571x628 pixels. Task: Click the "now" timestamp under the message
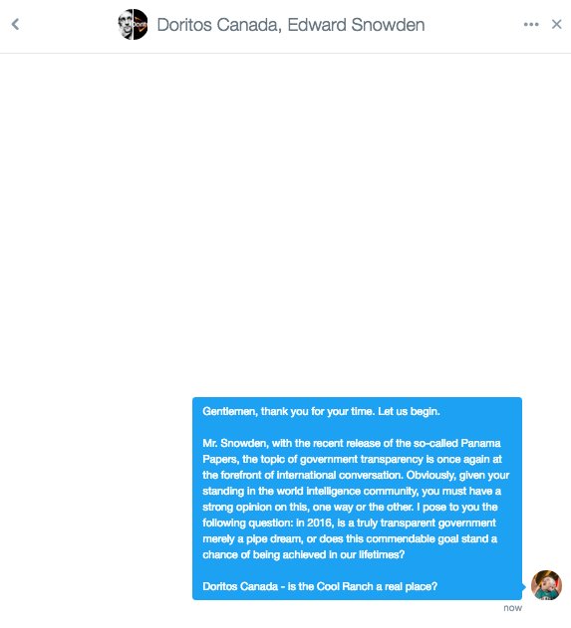[513, 608]
